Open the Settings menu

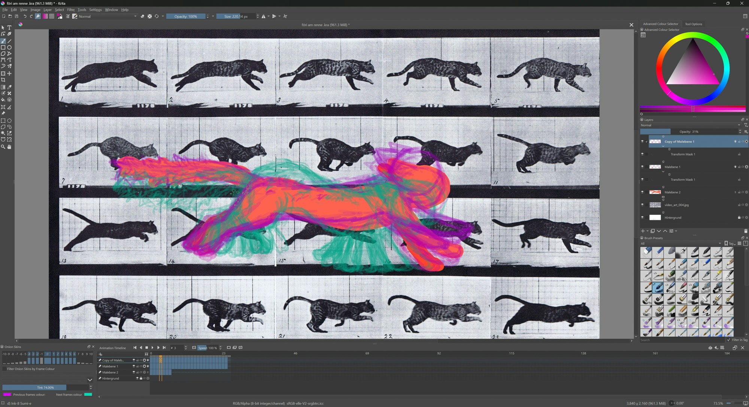pyautogui.click(x=95, y=10)
